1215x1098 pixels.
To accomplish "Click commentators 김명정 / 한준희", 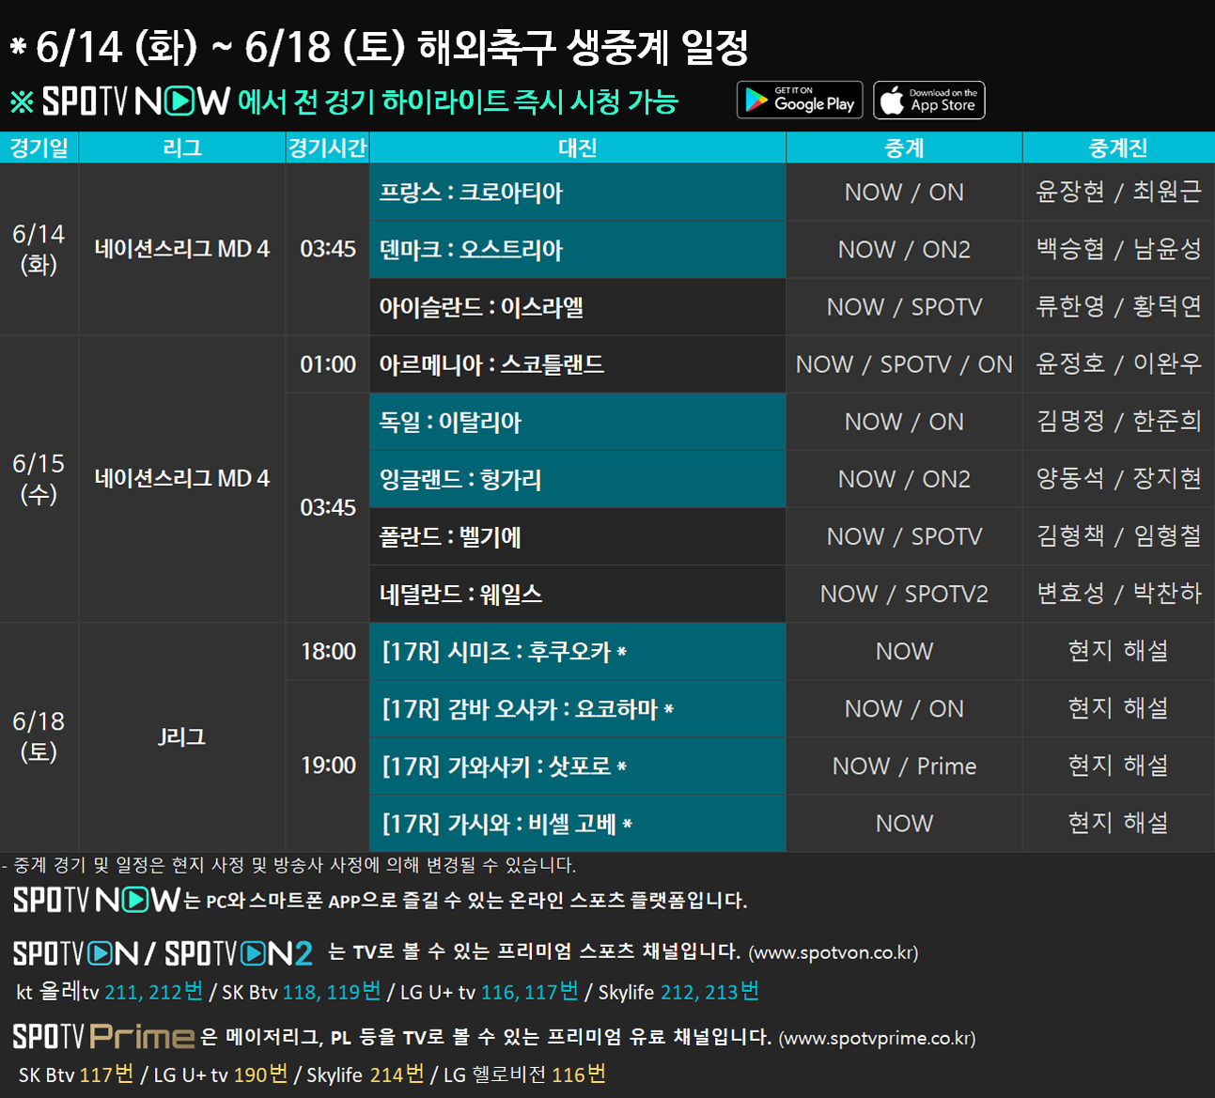I will [1118, 421].
